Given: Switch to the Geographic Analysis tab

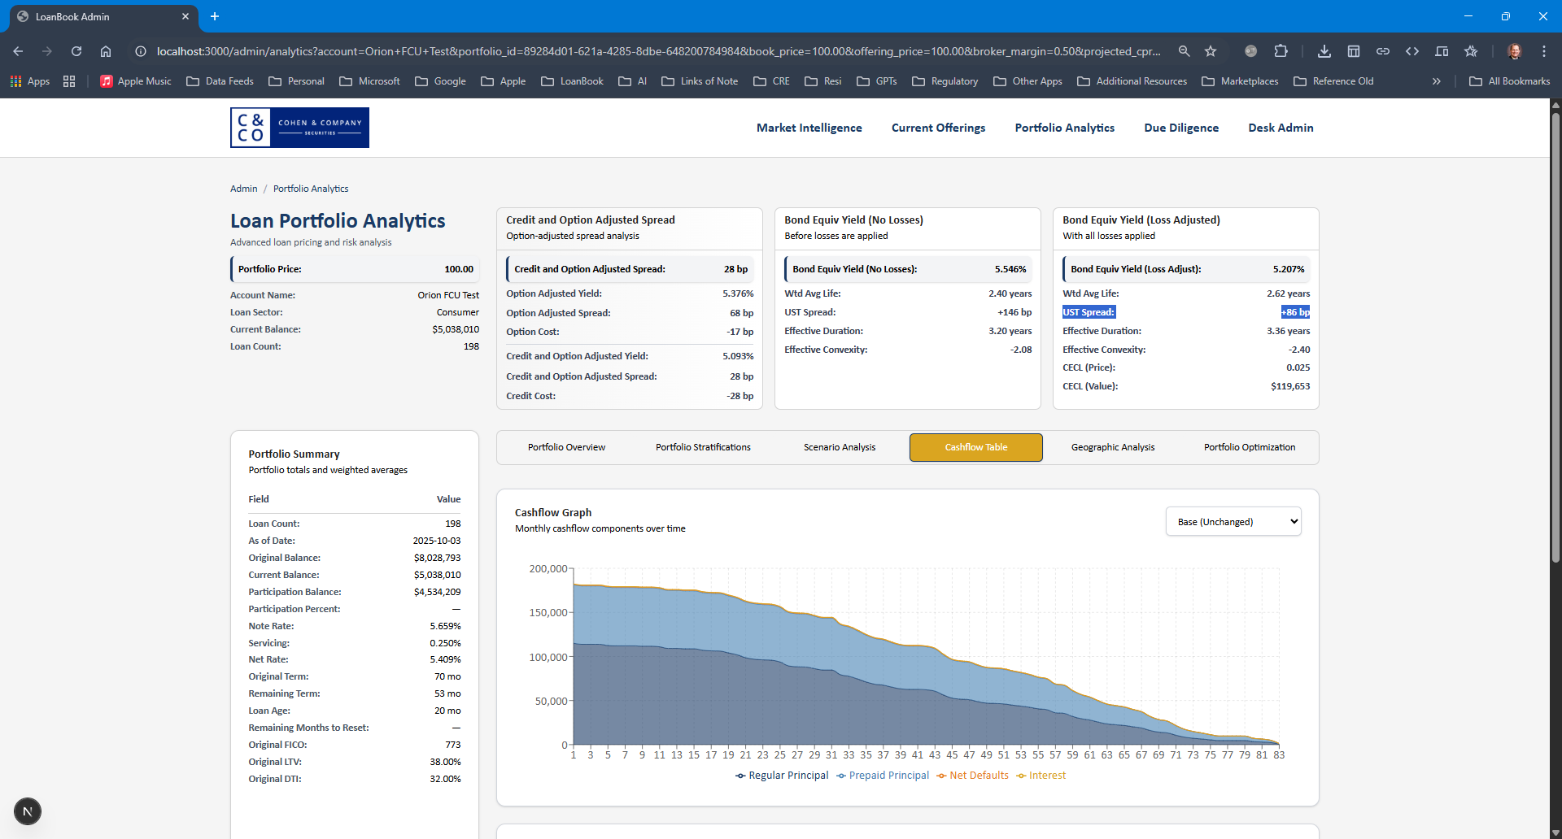Looking at the screenshot, I should click(x=1112, y=446).
